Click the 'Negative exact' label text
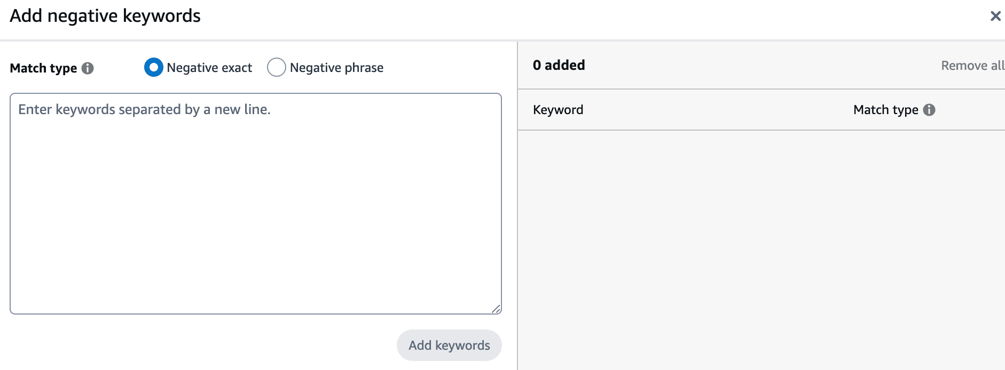Viewport: 1005px width, 370px height. click(x=209, y=68)
